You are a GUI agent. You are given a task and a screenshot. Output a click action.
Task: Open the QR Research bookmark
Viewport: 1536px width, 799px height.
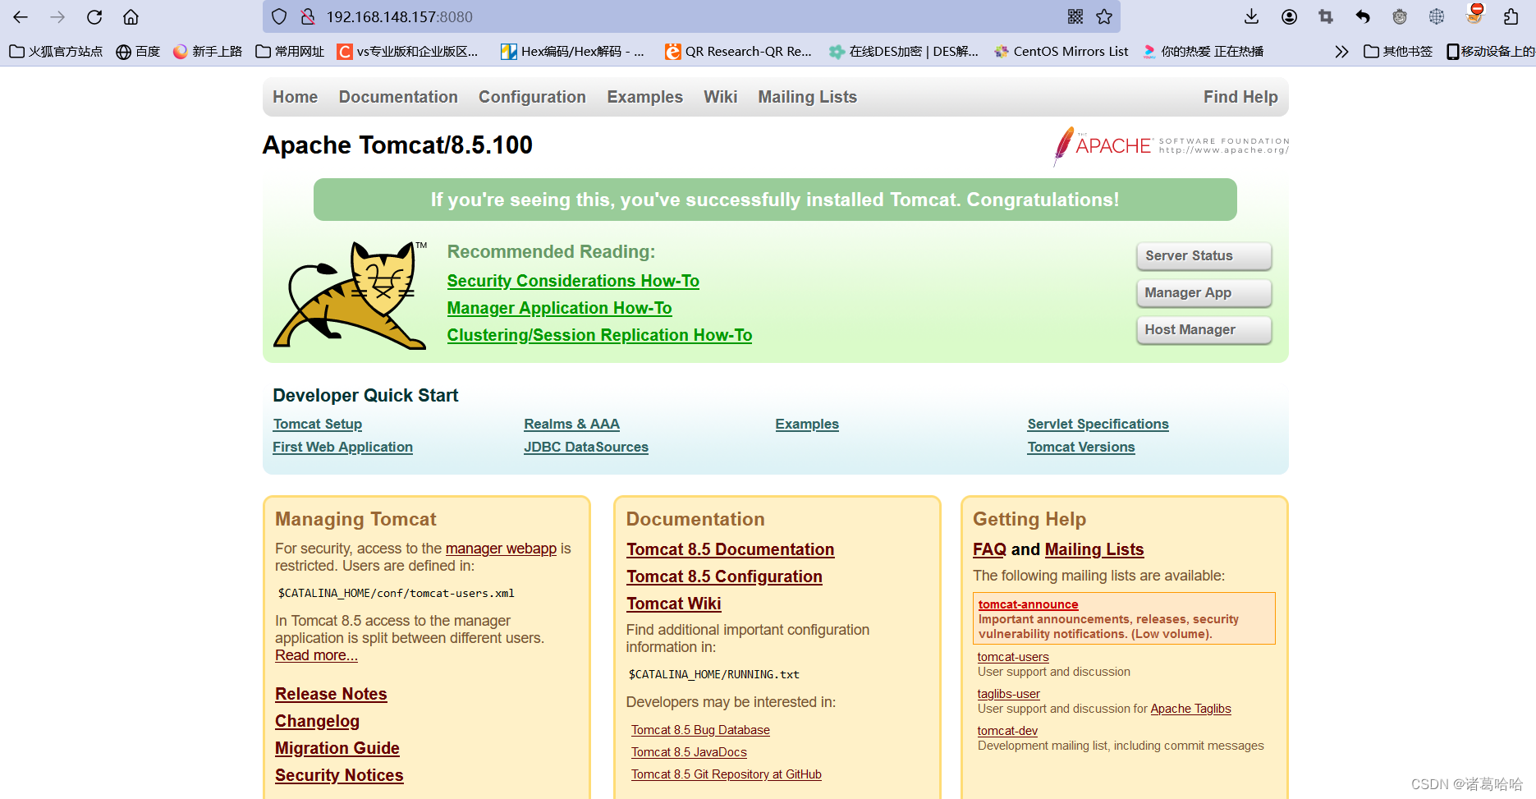(738, 52)
